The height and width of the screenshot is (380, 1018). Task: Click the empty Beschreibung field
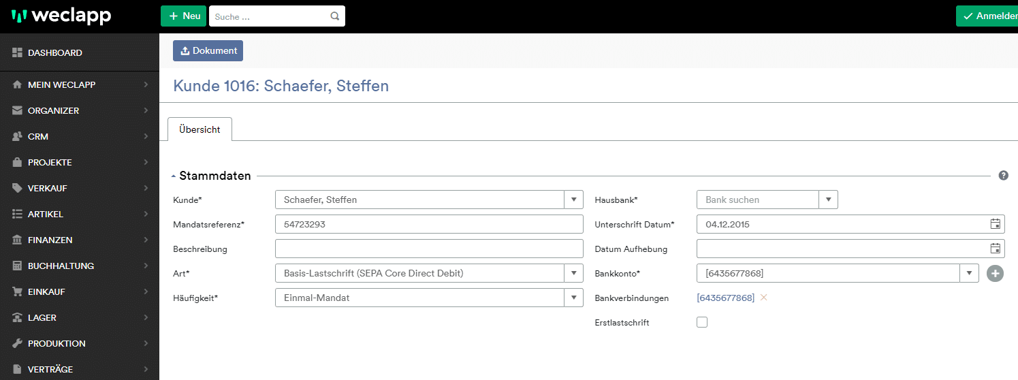pos(429,249)
